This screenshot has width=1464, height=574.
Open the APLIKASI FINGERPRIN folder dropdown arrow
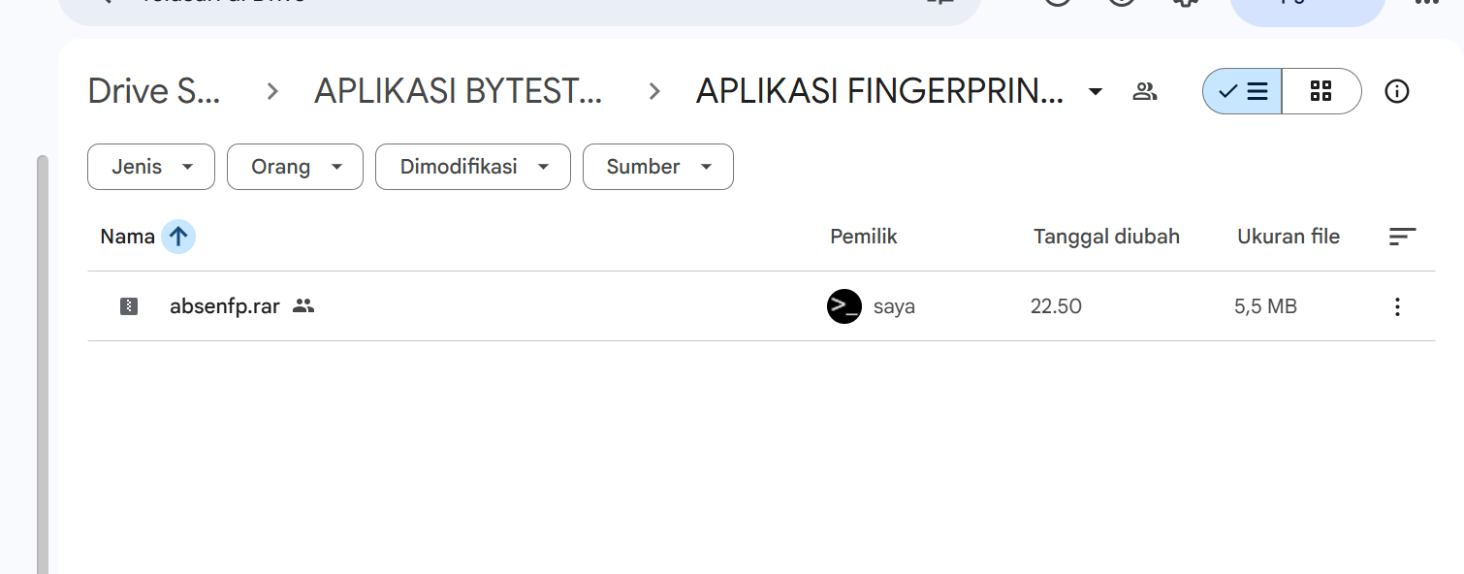click(1096, 92)
